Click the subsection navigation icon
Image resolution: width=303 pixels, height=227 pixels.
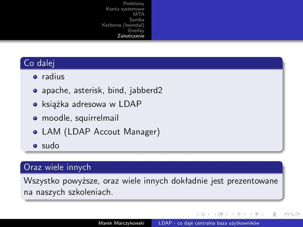click(x=239, y=214)
